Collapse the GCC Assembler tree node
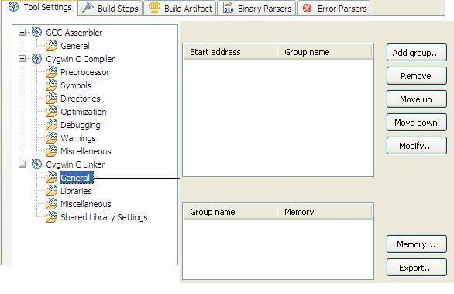Viewport: 454px width, 294px height. tap(22, 32)
